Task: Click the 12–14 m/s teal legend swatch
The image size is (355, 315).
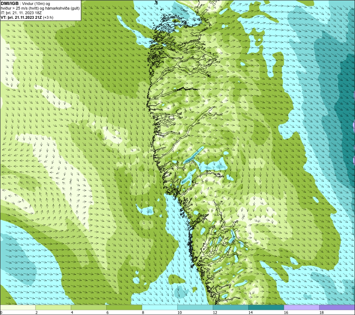Action: pyautogui.click(x=231, y=307)
